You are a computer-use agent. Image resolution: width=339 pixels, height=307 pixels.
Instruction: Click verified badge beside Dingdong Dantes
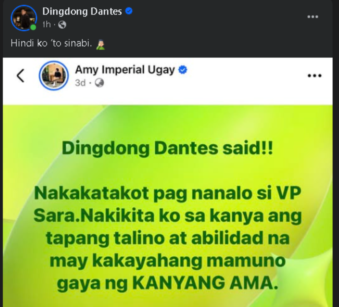coord(129,11)
